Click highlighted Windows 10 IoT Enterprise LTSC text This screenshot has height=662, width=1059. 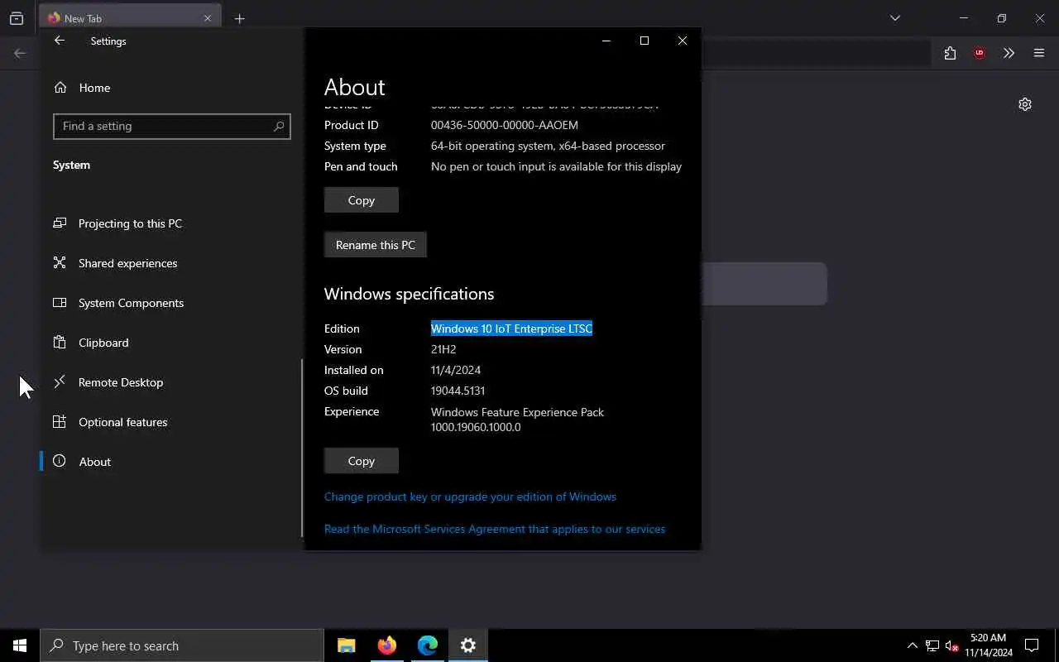point(511,329)
